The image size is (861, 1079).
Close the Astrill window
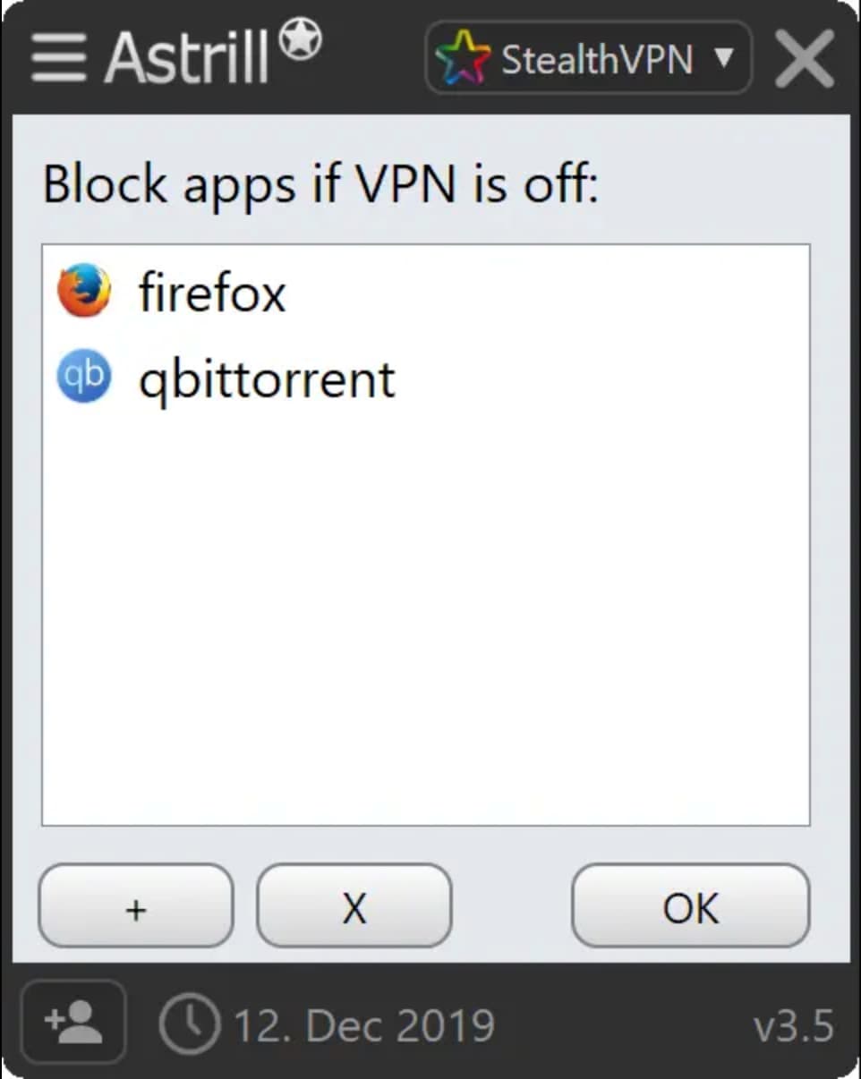tap(804, 58)
